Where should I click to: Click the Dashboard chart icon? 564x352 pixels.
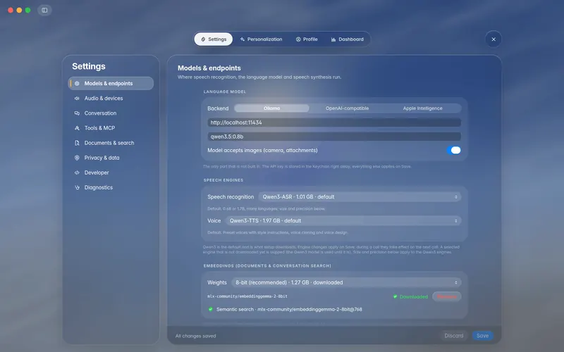(333, 39)
